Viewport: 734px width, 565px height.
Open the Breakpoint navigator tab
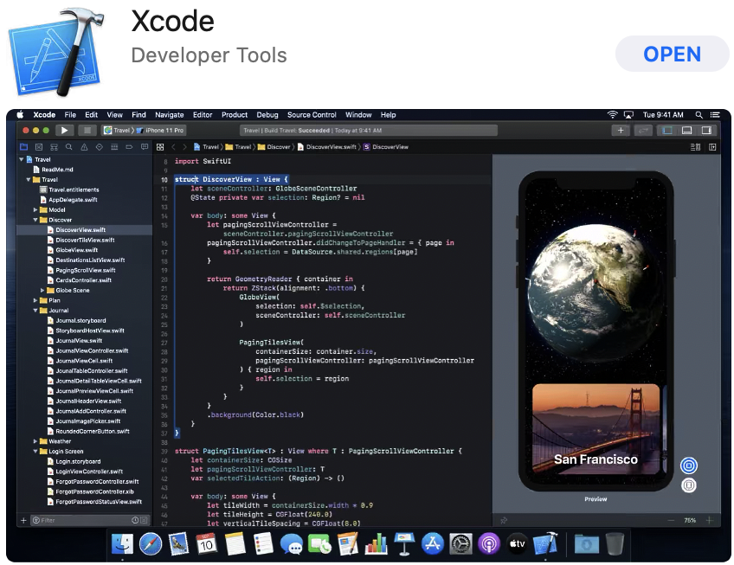pos(129,147)
